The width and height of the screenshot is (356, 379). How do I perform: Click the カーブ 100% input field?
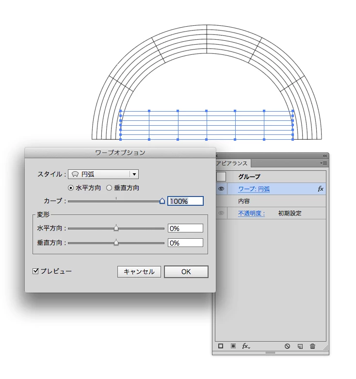tap(185, 201)
